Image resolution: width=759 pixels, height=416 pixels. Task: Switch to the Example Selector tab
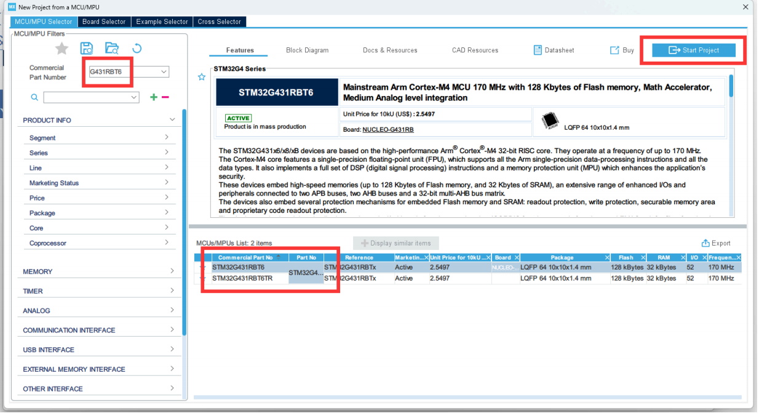[162, 22]
